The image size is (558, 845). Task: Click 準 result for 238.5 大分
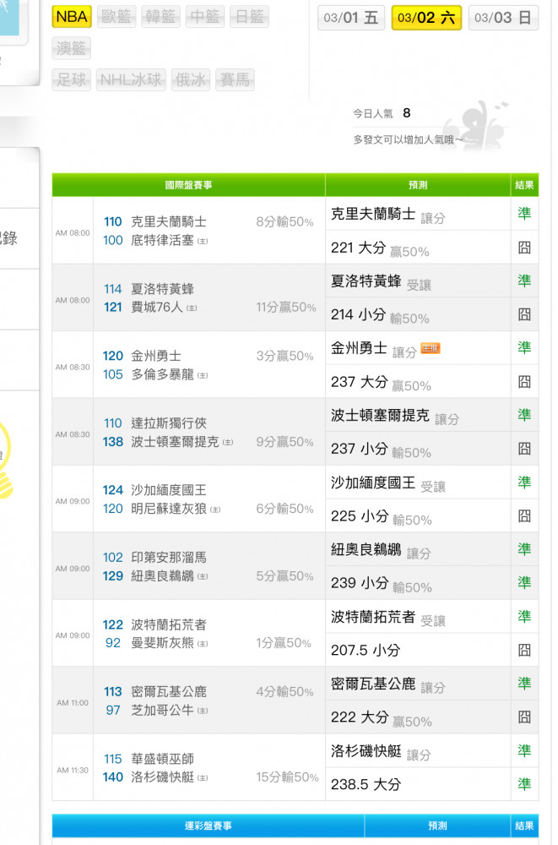pos(524,784)
